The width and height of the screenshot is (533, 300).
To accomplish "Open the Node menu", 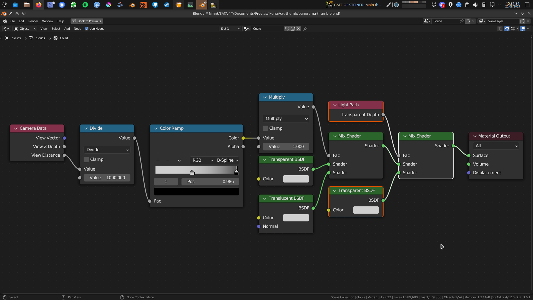I will 77,29.
